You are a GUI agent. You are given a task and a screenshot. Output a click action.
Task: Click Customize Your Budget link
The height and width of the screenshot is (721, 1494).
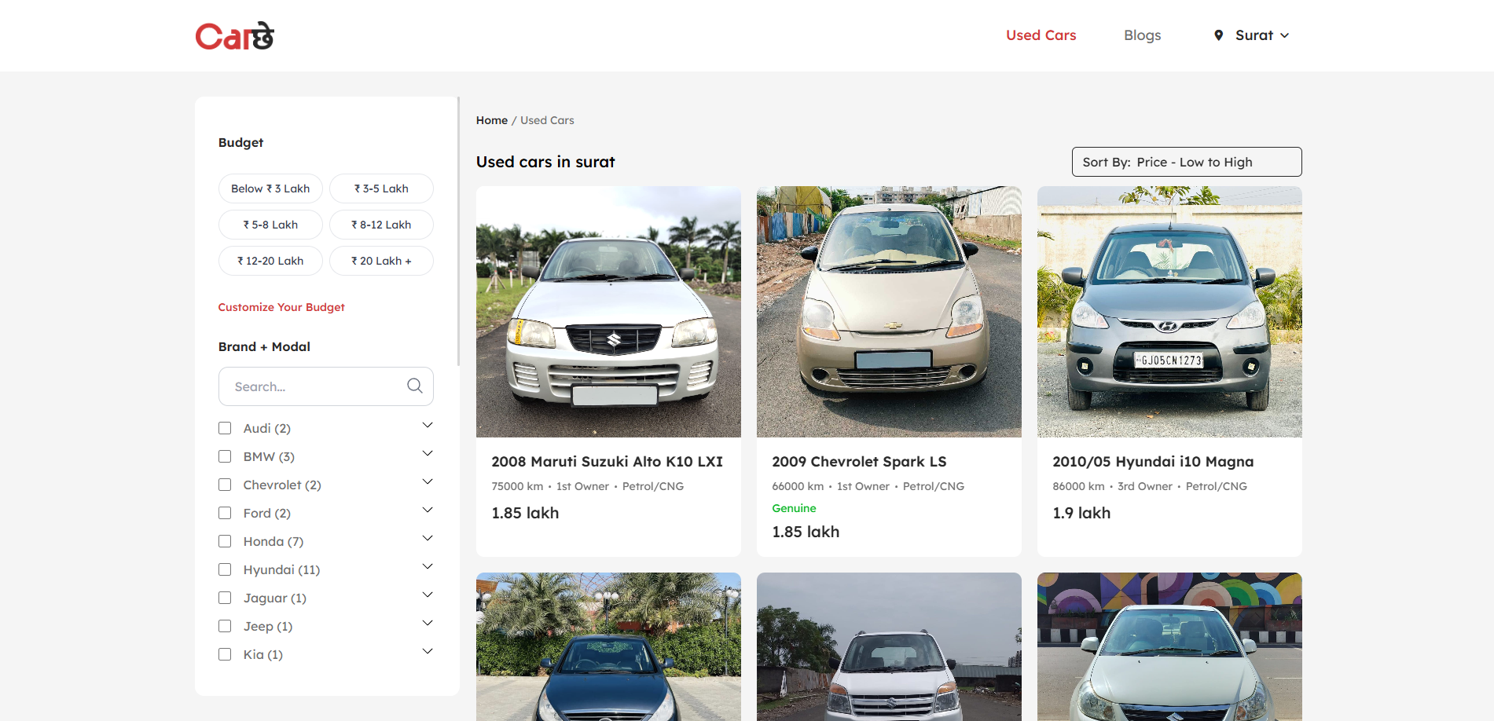pyautogui.click(x=281, y=307)
